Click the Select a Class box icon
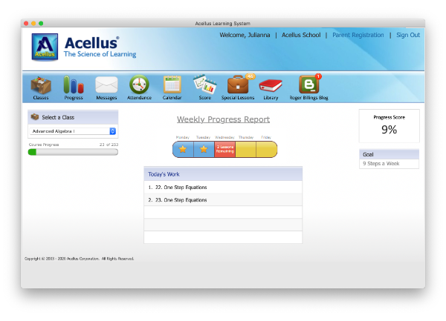The width and height of the screenshot is (446, 321). pos(35,116)
